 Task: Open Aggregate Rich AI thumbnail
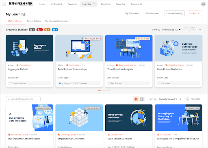click(x=29, y=48)
